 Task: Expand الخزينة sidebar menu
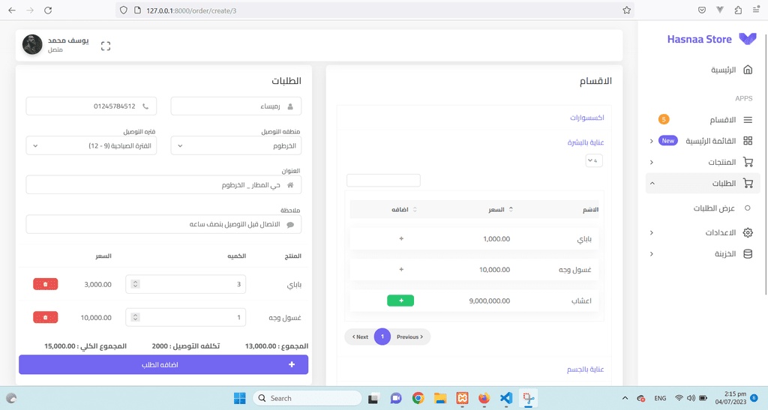(702, 254)
